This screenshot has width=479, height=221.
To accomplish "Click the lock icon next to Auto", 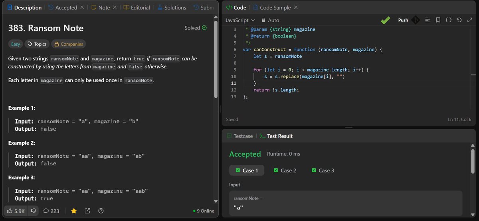I will click(x=263, y=20).
